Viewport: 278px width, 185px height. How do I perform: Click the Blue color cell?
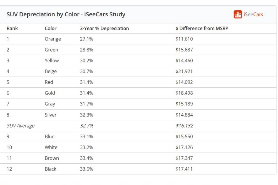[49, 136]
